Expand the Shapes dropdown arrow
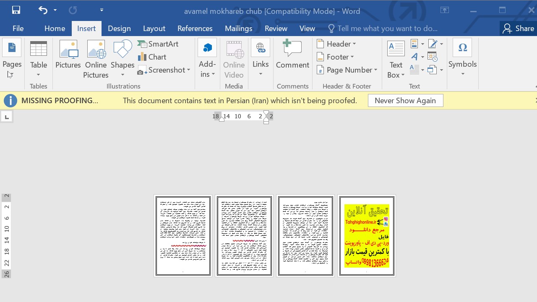Screen dimensions: 537x302 click(x=123, y=75)
